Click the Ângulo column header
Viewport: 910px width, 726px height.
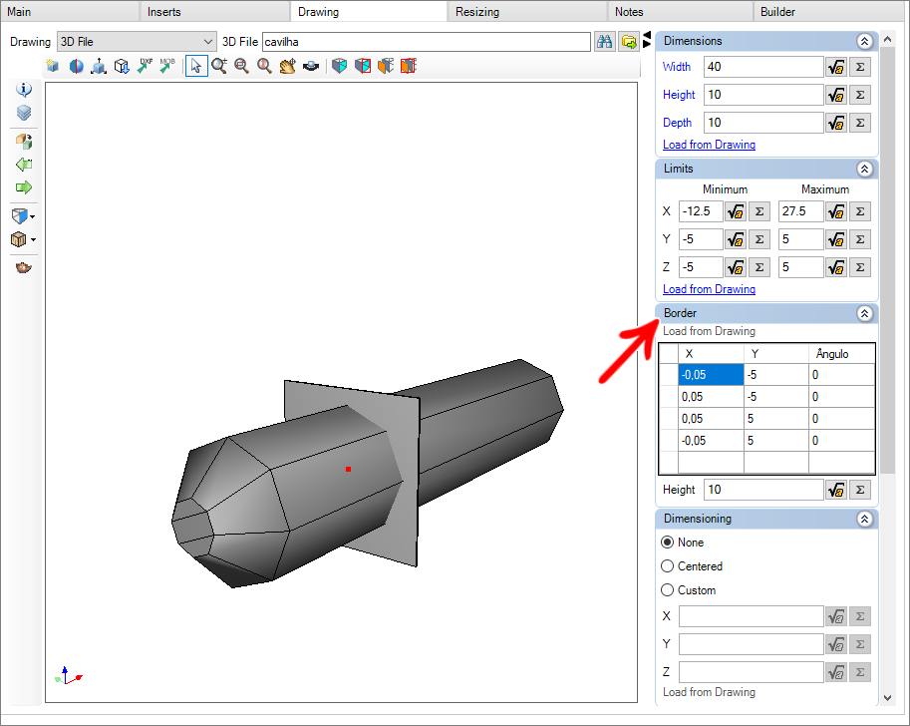pos(841,354)
